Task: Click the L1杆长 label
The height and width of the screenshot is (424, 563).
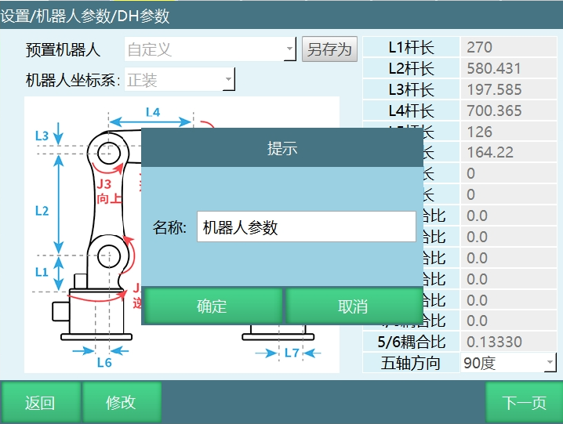Action: pos(411,47)
